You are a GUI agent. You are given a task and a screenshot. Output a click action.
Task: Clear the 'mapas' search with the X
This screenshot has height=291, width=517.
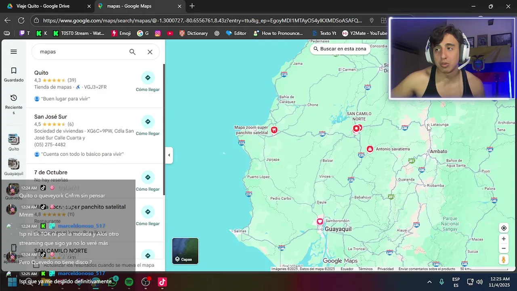click(150, 52)
